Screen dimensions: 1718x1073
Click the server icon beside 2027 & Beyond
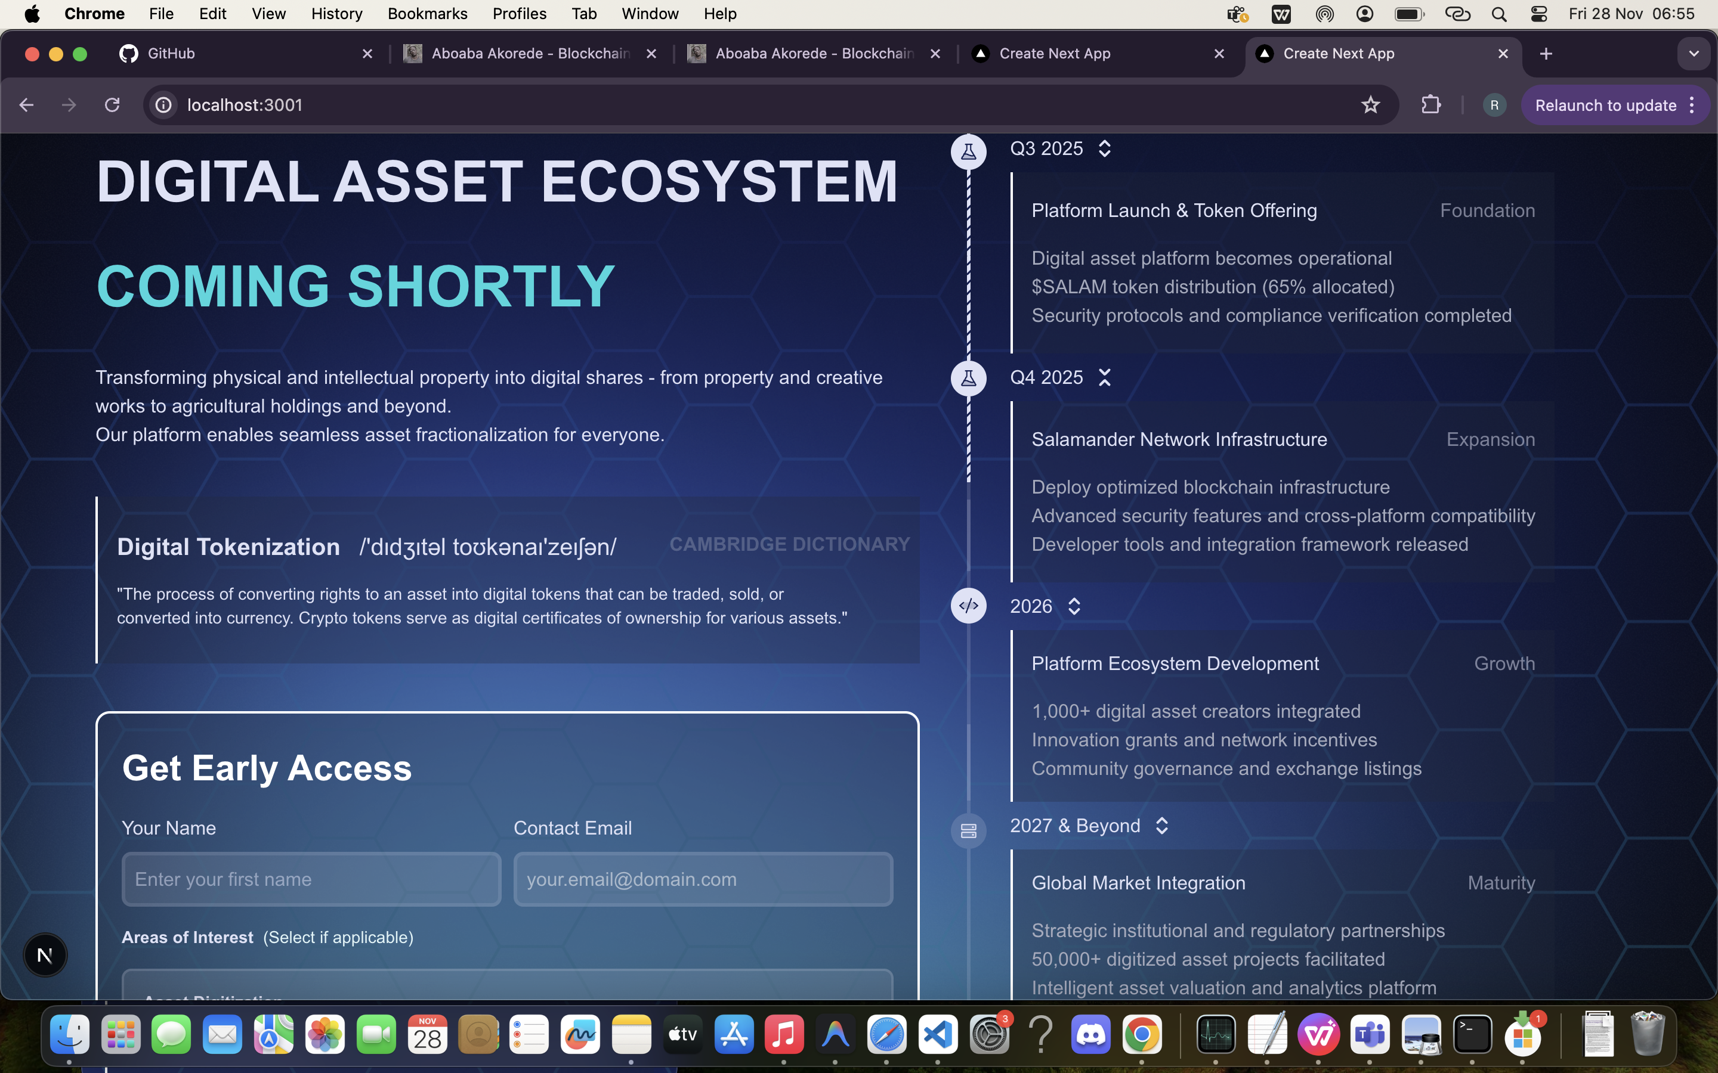coord(968,830)
